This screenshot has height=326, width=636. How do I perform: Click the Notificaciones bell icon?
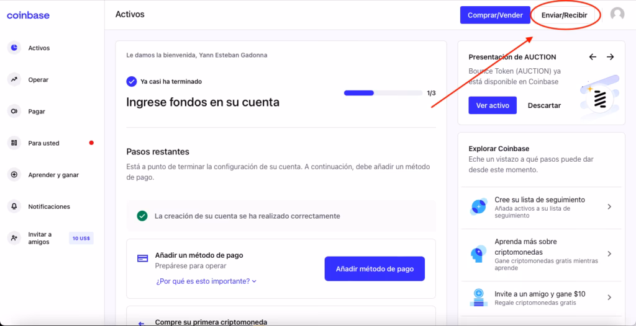(14, 206)
